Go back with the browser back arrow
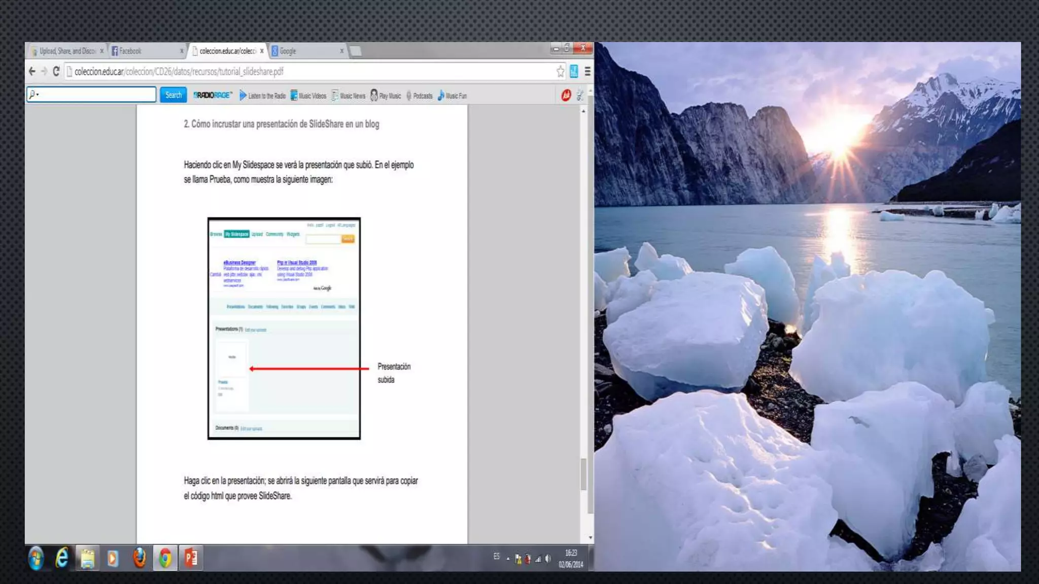 [x=32, y=71]
